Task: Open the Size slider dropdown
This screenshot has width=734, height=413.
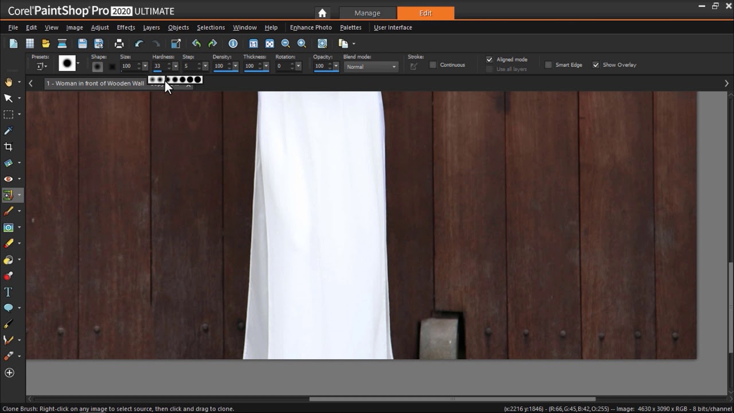Action: (x=145, y=66)
